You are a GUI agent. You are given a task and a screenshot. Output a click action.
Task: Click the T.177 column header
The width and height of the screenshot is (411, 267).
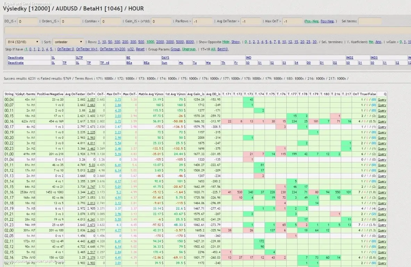click(x=292, y=94)
